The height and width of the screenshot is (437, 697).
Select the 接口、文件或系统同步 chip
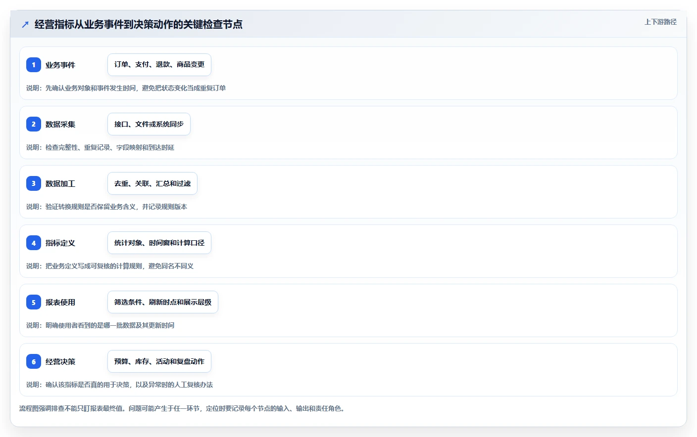(149, 124)
